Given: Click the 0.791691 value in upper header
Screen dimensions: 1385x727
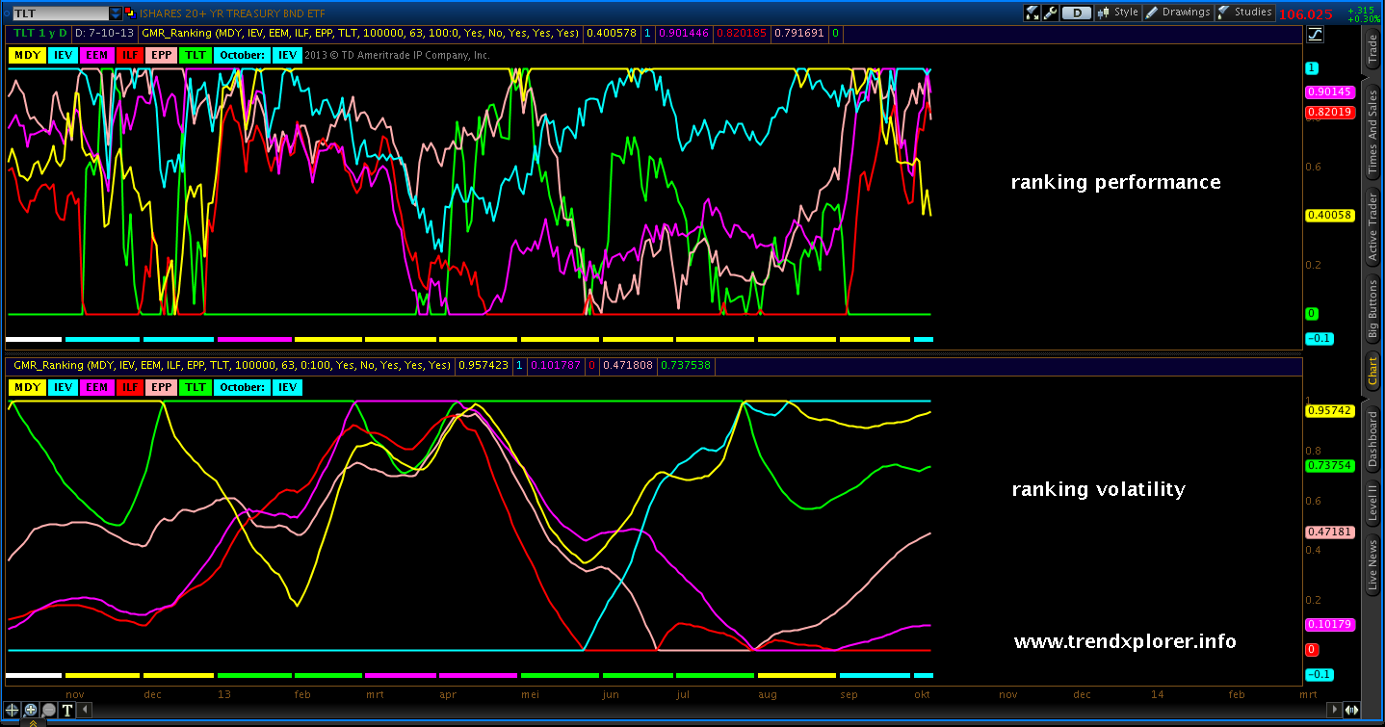Looking at the screenshot, I should [799, 33].
